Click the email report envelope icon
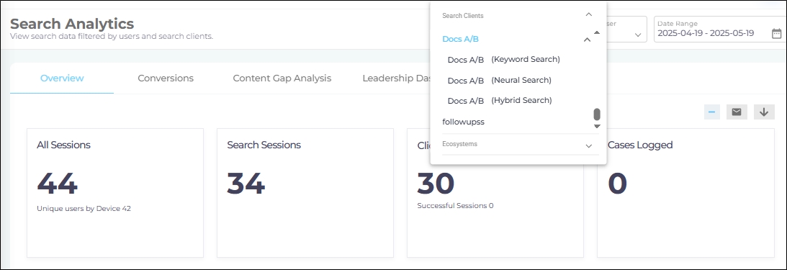Viewport: 787px width, 270px height. click(737, 112)
